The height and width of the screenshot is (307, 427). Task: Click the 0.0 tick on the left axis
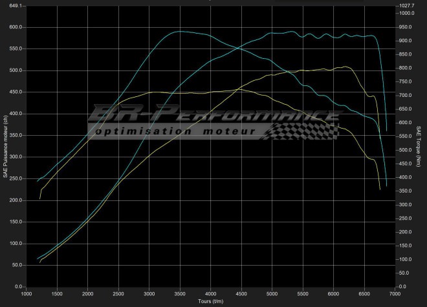18,286
